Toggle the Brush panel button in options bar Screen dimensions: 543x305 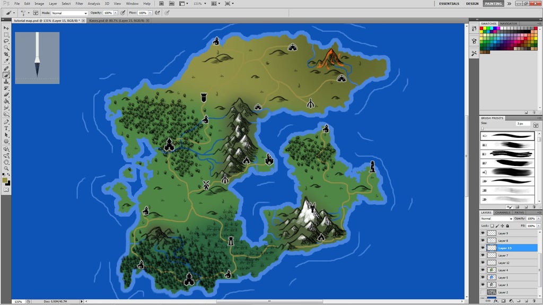pyautogui.click(x=36, y=13)
